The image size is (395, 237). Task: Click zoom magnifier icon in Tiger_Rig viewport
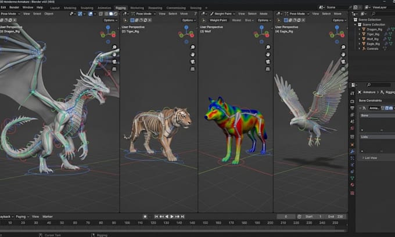tap(193, 47)
